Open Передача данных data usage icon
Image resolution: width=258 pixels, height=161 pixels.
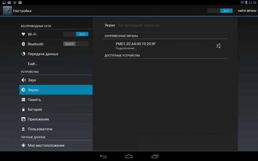pyautogui.click(x=24, y=54)
